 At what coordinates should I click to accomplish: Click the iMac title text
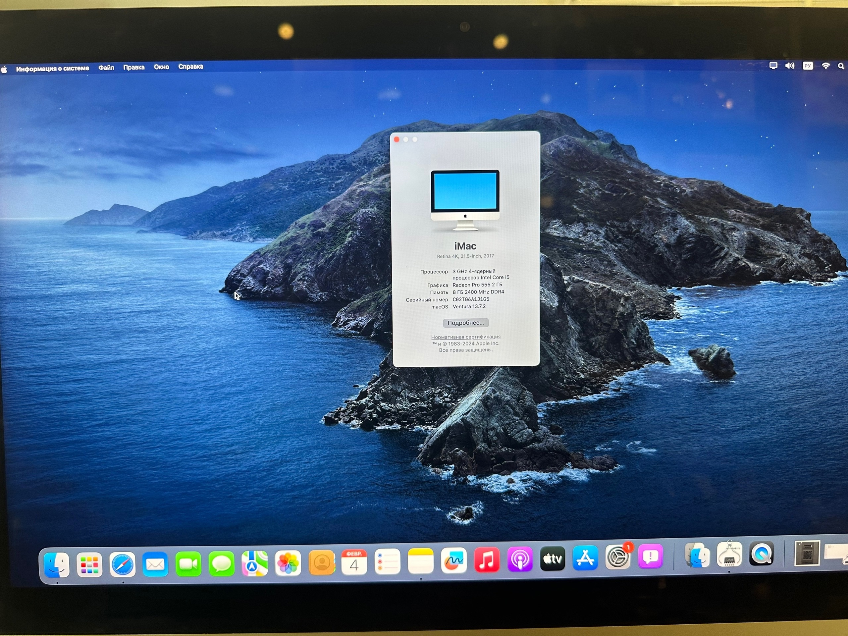point(465,246)
